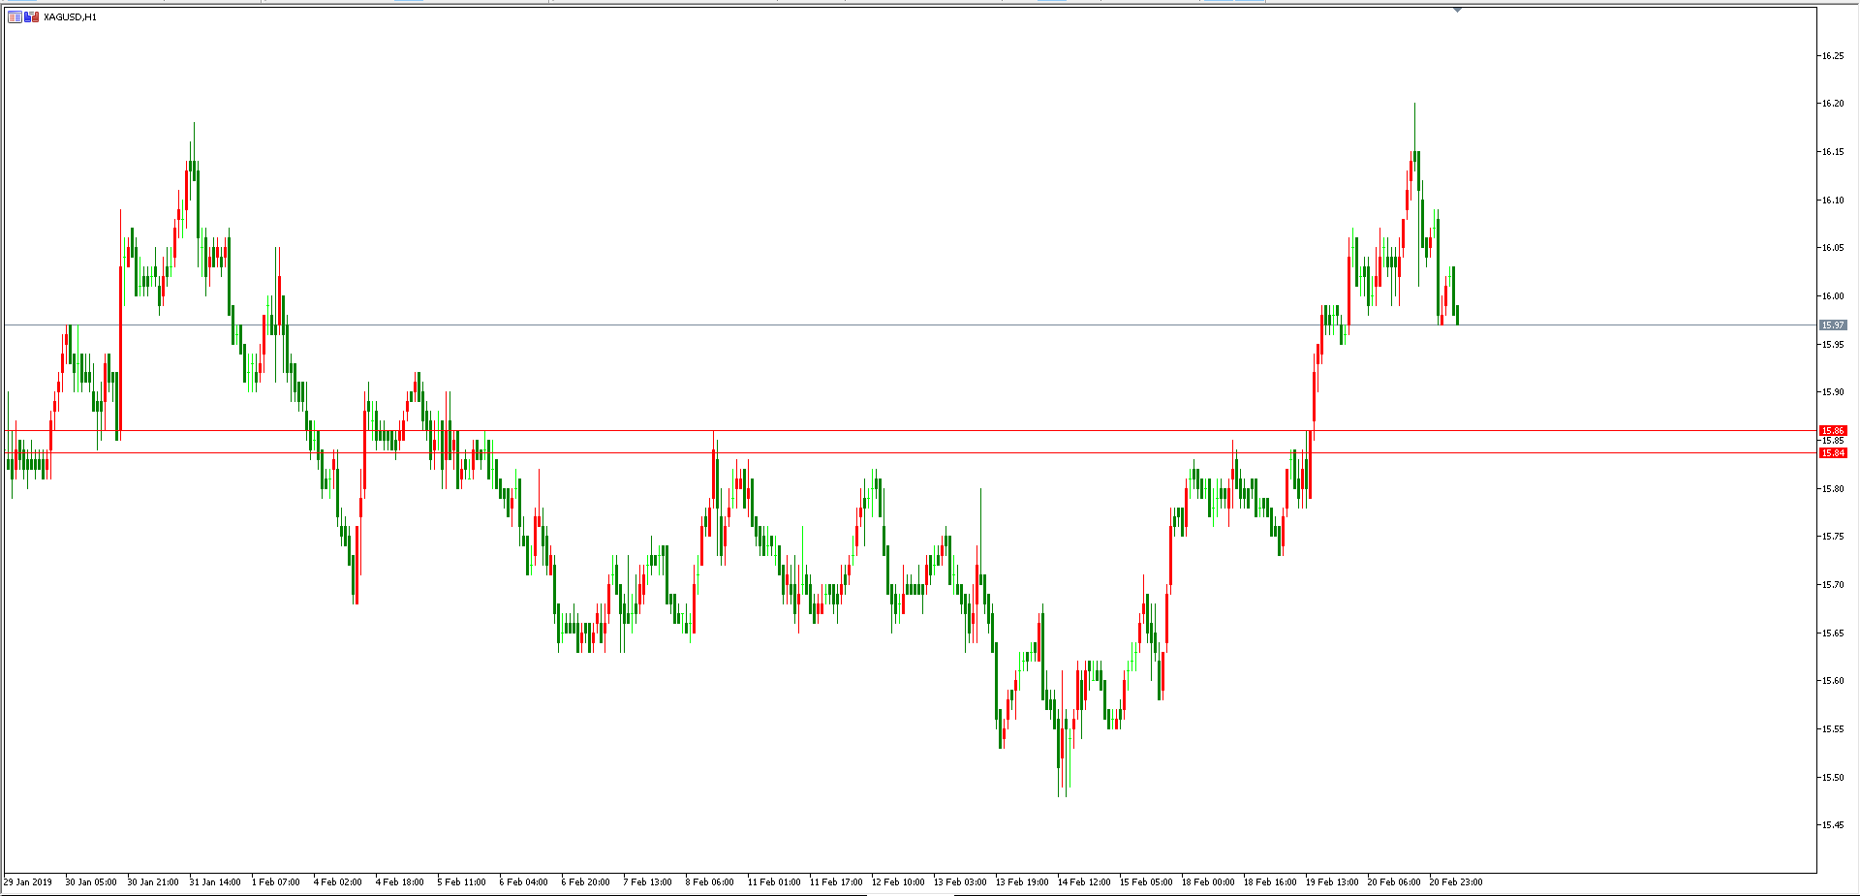The height and width of the screenshot is (896, 1860).
Task: Grab the chart shift triangle marker
Action: 1457,10
